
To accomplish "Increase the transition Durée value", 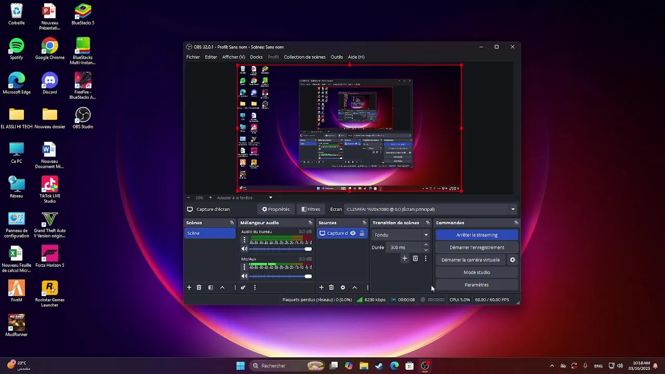I will click(426, 245).
